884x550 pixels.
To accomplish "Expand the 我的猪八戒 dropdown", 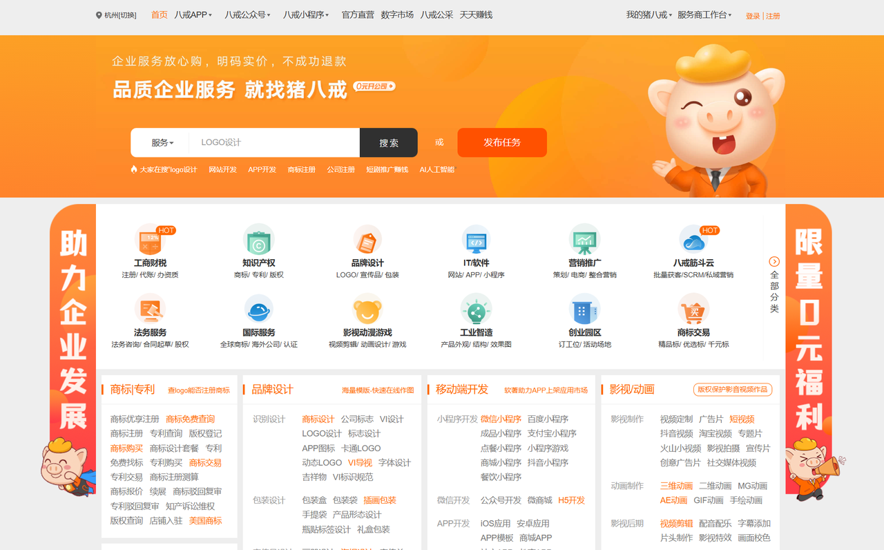I will pos(648,15).
